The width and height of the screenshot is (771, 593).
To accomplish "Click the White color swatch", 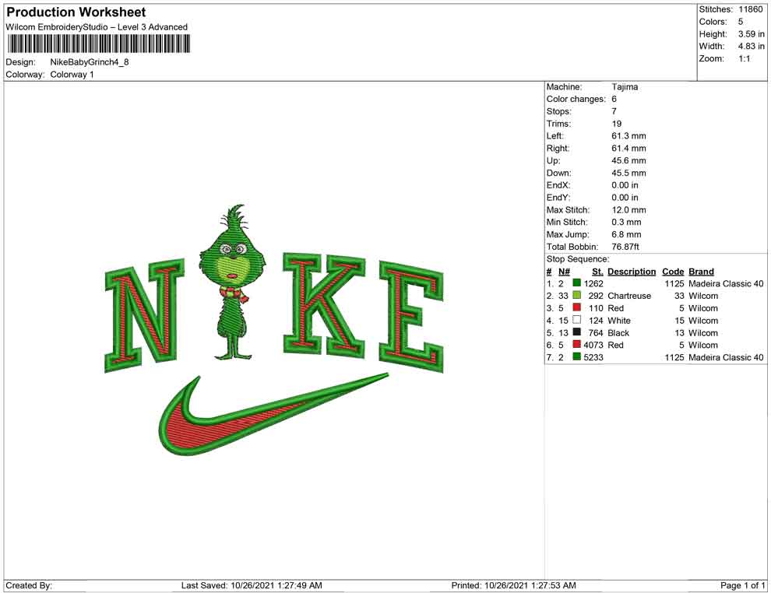I will (577, 320).
